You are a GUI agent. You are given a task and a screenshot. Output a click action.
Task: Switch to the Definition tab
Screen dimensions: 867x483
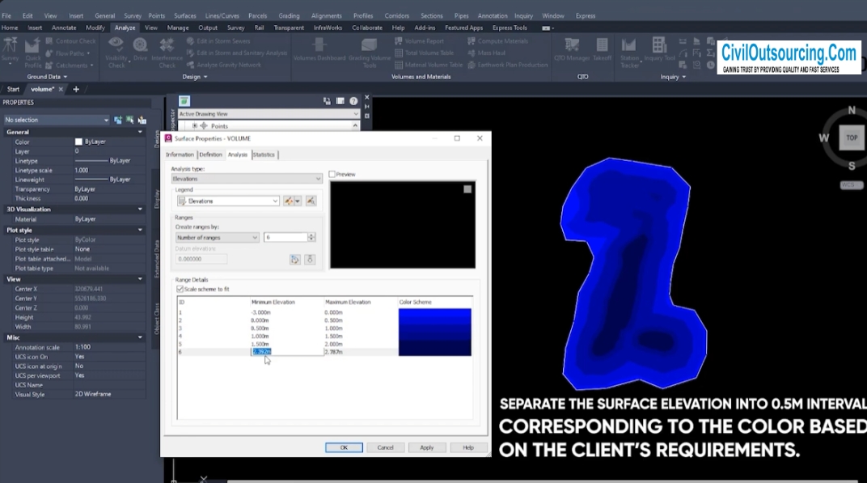[210, 155]
